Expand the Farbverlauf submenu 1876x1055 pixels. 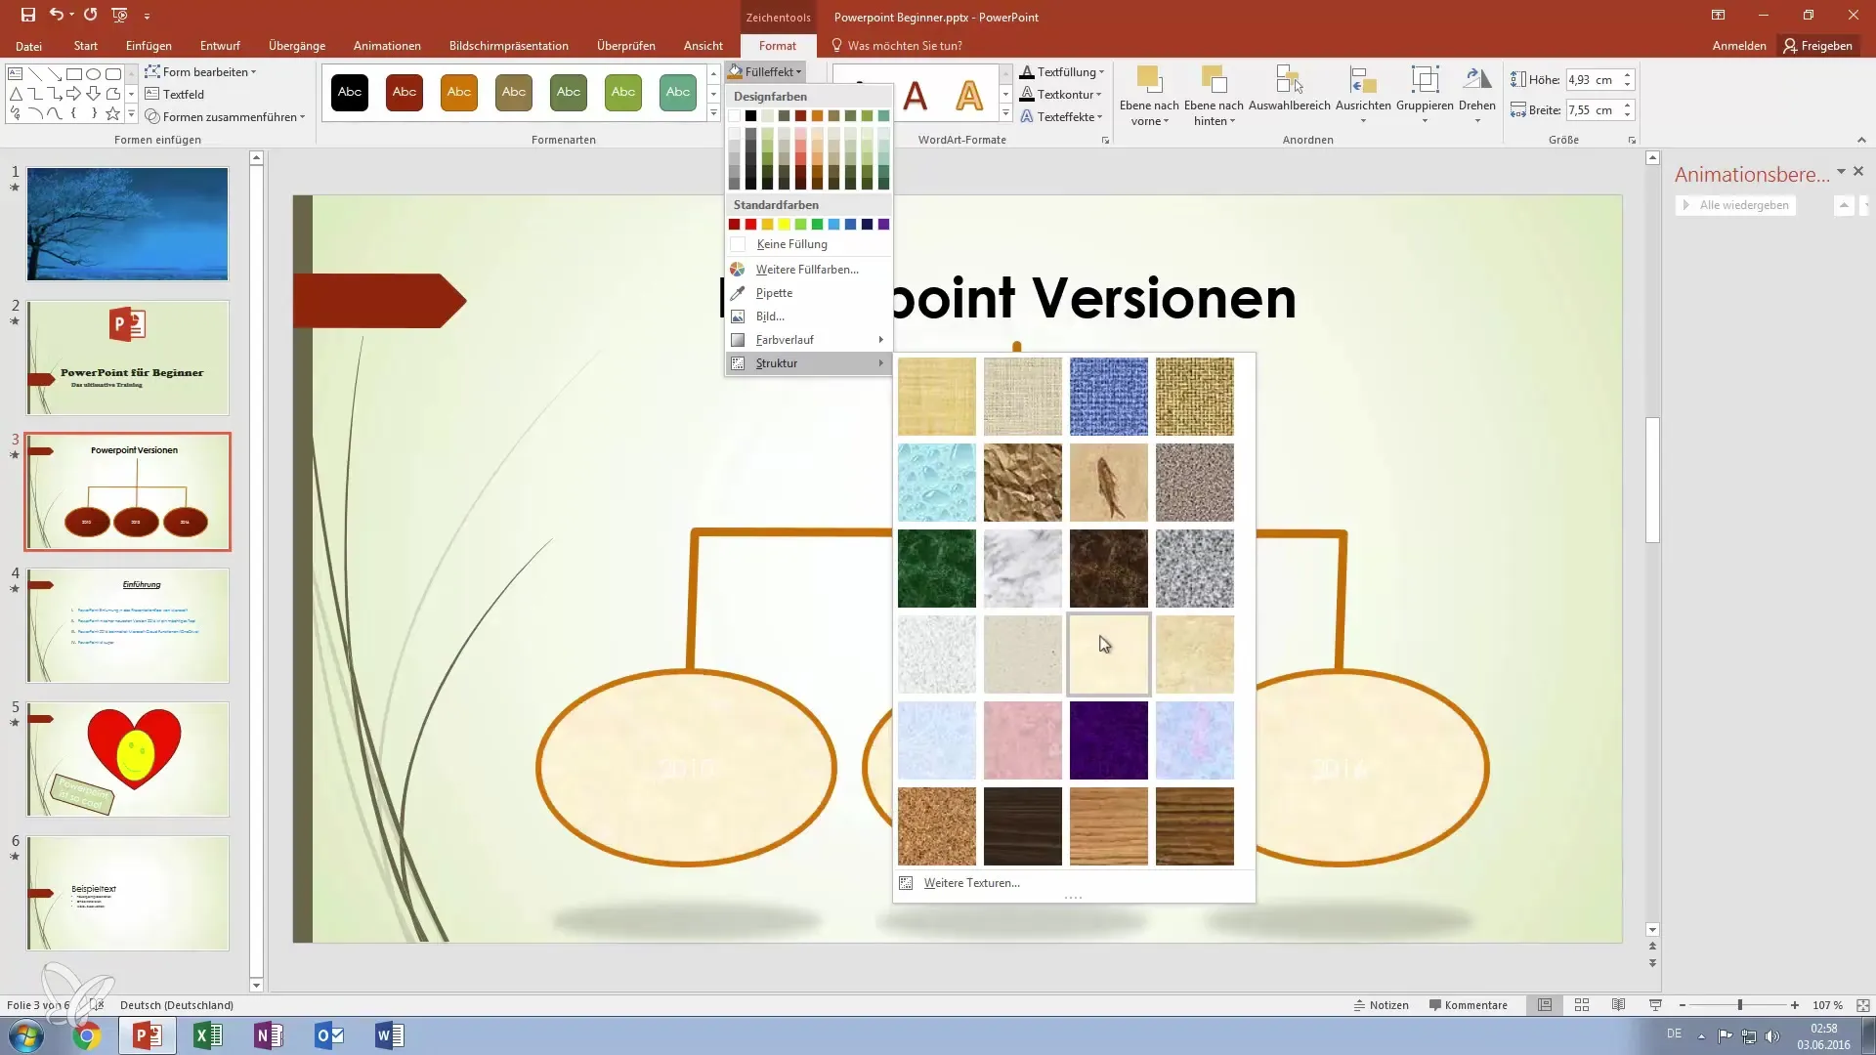click(808, 340)
